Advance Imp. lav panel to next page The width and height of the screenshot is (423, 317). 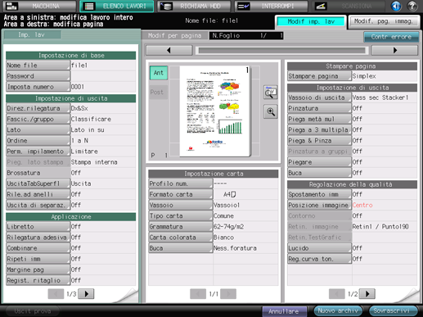point(86,294)
